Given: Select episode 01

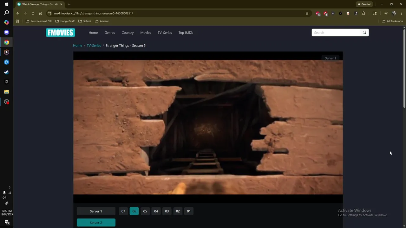Looking at the screenshot, I should point(189,211).
